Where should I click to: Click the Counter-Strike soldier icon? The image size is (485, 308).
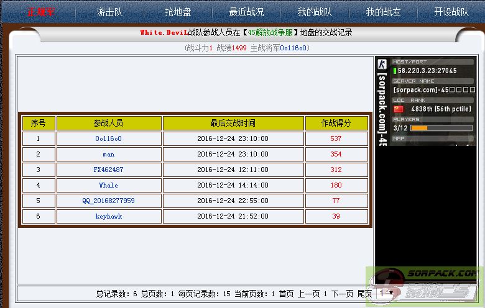pos(382,64)
